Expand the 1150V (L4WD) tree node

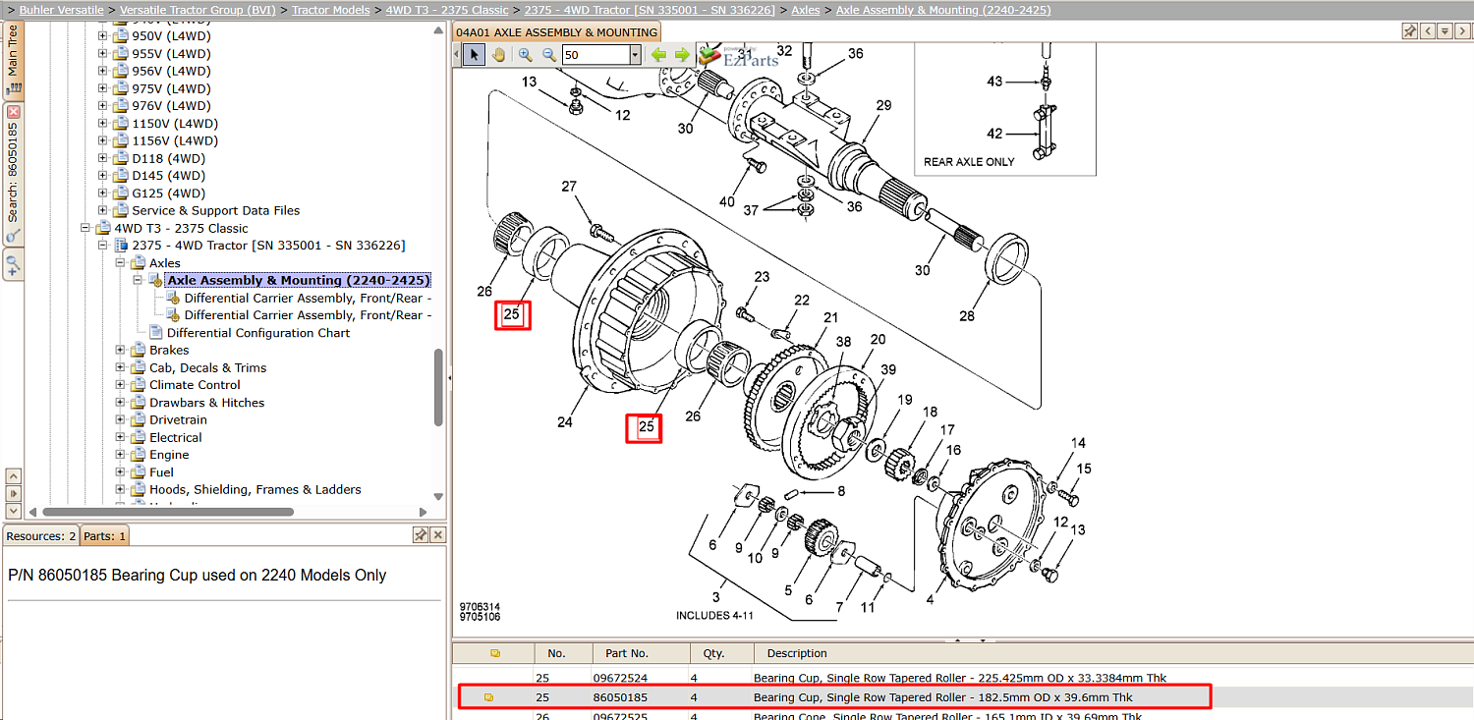pyautogui.click(x=103, y=124)
